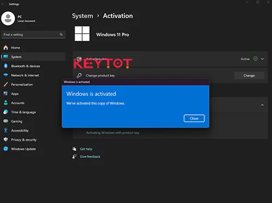The width and height of the screenshot is (272, 203).
Task: Click We've activated this copy of Windows text
Action: [x=95, y=103]
